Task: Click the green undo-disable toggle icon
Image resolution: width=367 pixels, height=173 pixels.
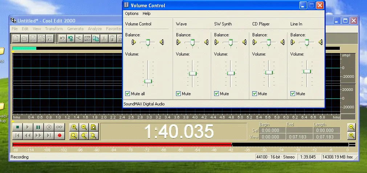Action: click(x=70, y=39)
